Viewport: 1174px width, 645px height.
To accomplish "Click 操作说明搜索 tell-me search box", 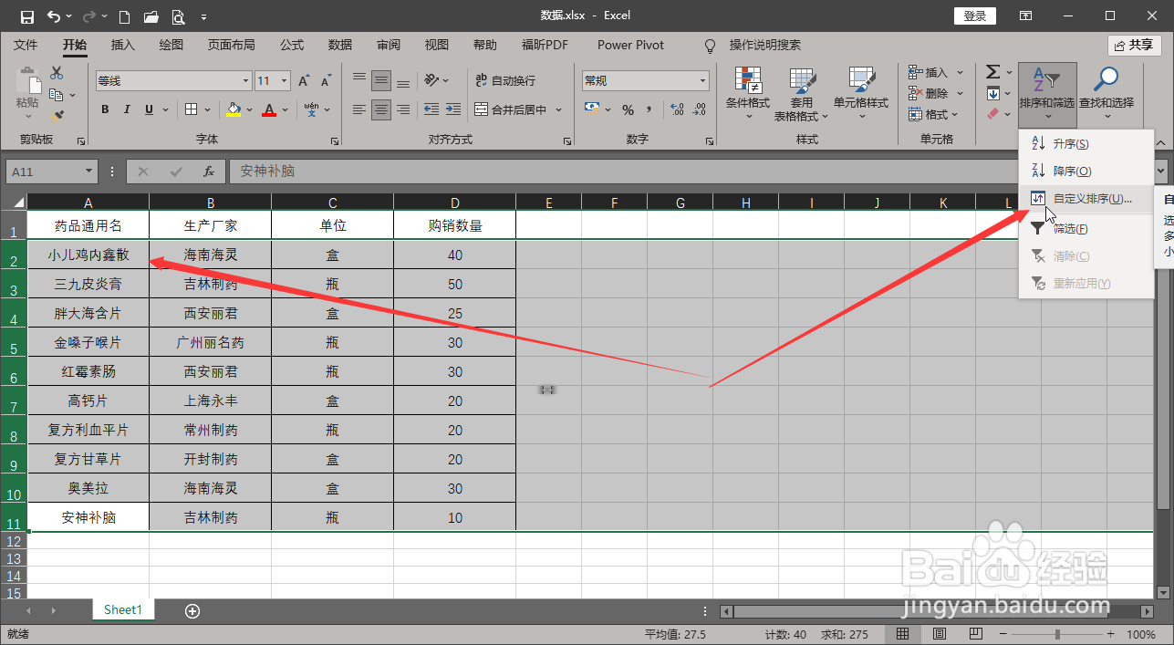I will click(764, 45).
